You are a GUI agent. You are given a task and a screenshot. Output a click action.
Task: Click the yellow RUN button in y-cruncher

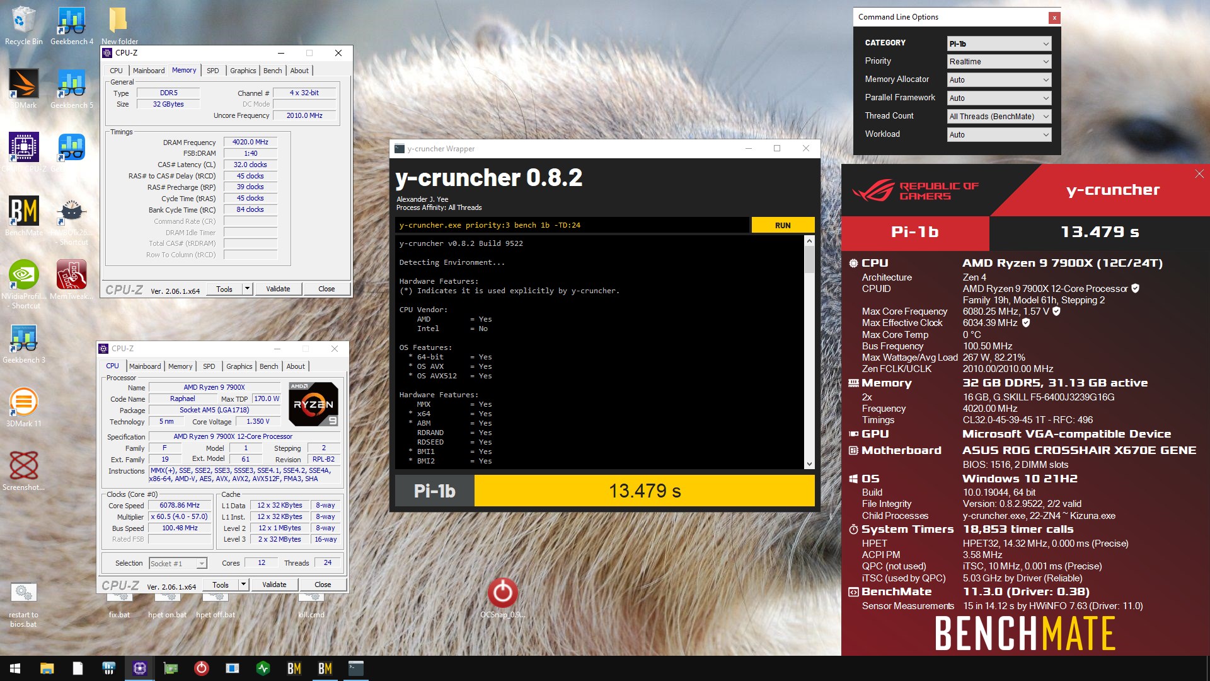783,225
